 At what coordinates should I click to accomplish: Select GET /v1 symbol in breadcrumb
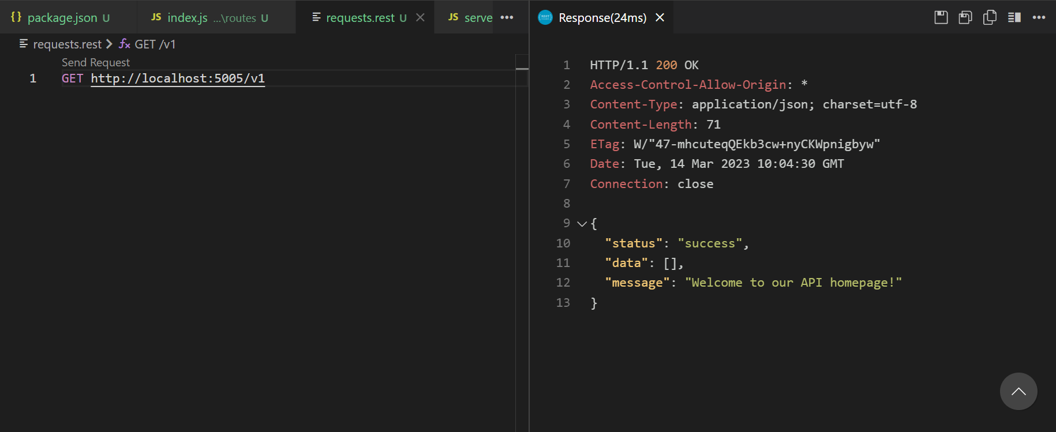(x=155, y=44)
